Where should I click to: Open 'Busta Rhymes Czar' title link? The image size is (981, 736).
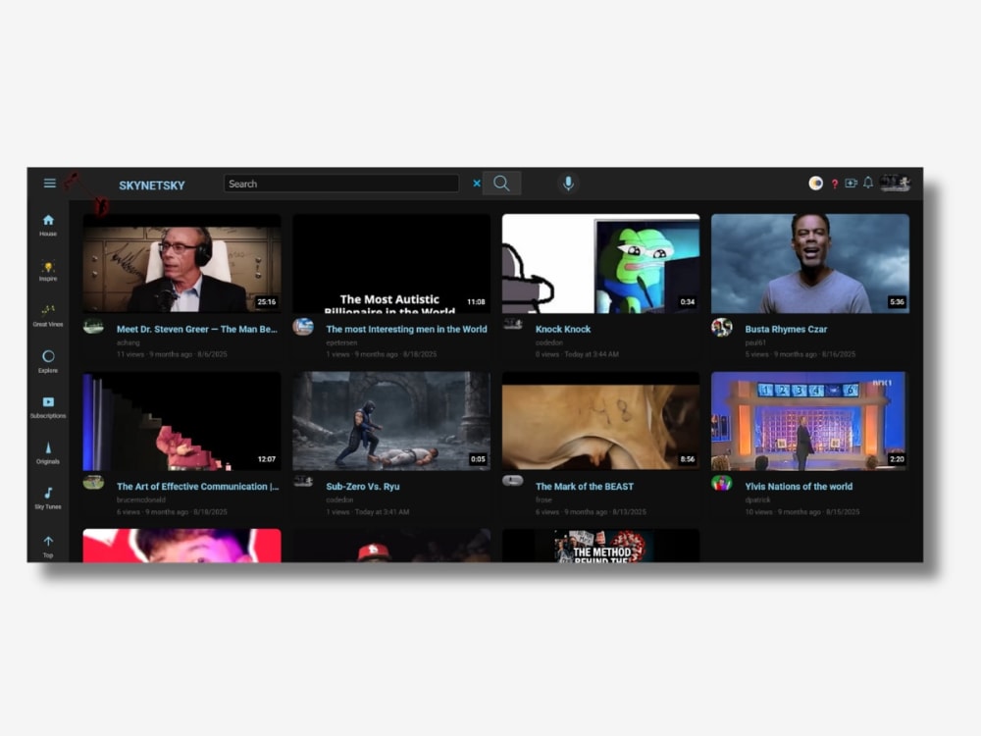(x=786, y=329)
